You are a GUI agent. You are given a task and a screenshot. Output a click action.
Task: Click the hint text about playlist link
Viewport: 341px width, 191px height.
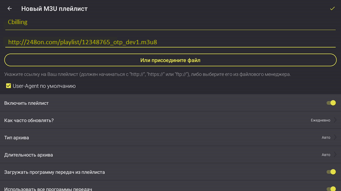(147, 74)
